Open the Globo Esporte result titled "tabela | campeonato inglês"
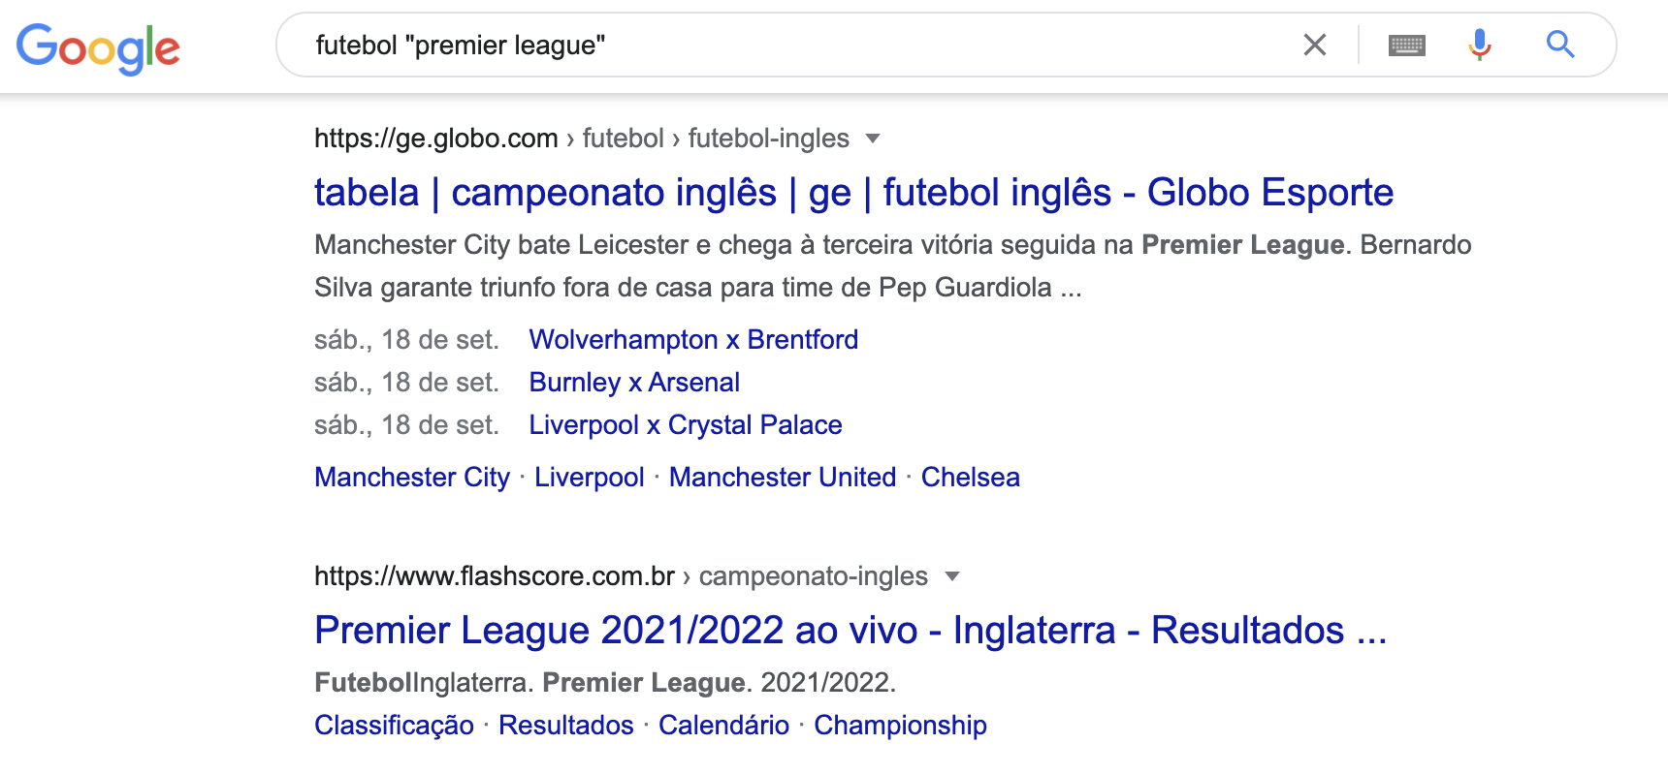The width and height of the screenshot is (1668, 775). point(852,192)
